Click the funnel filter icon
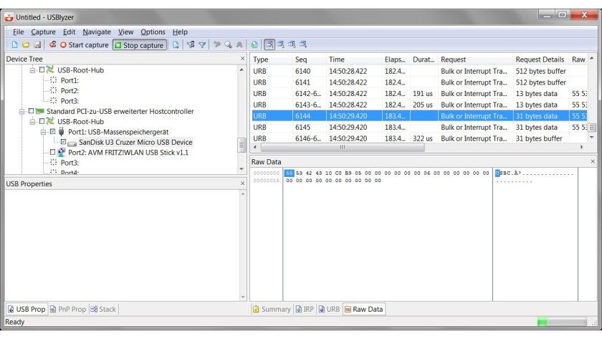Image resolution: width=602 pixels, height=339 pixels. [202, 45]
